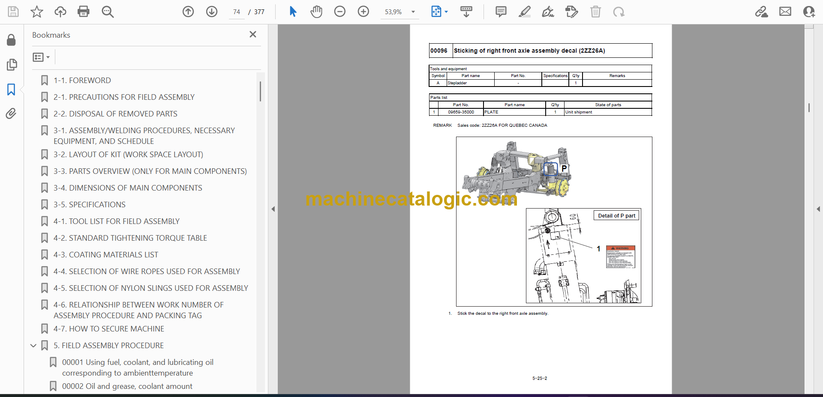Click the part number 09659-35000 cell

point(461,112)
